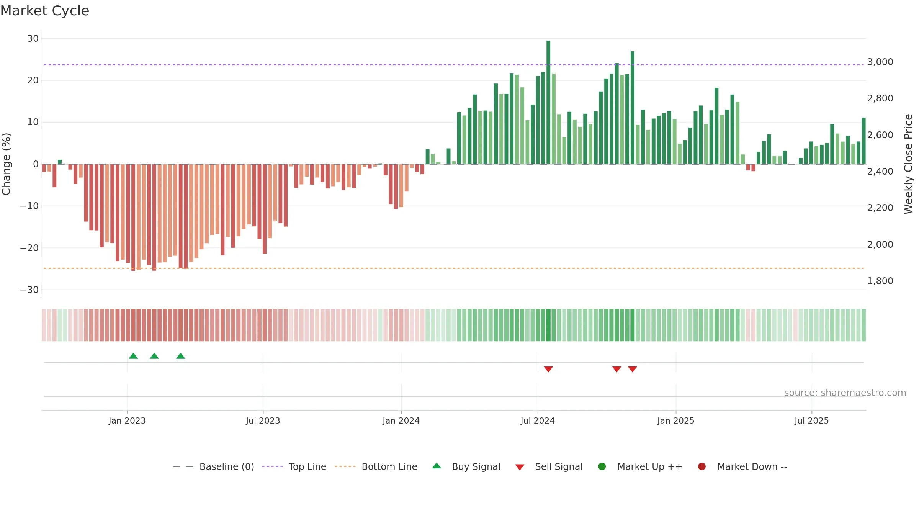The width and height of the screenshot is (919, 517).
Task: Click the purple dotted Top Line
Action: (x=454, y=65)
